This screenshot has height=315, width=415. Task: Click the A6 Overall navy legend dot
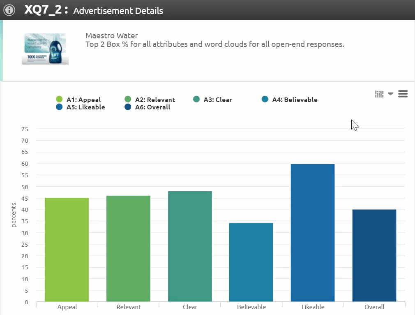(128, 107)
